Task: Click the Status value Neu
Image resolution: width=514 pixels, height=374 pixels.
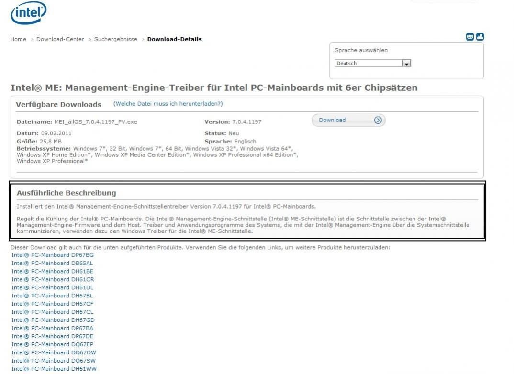Action: click(234, 133)
